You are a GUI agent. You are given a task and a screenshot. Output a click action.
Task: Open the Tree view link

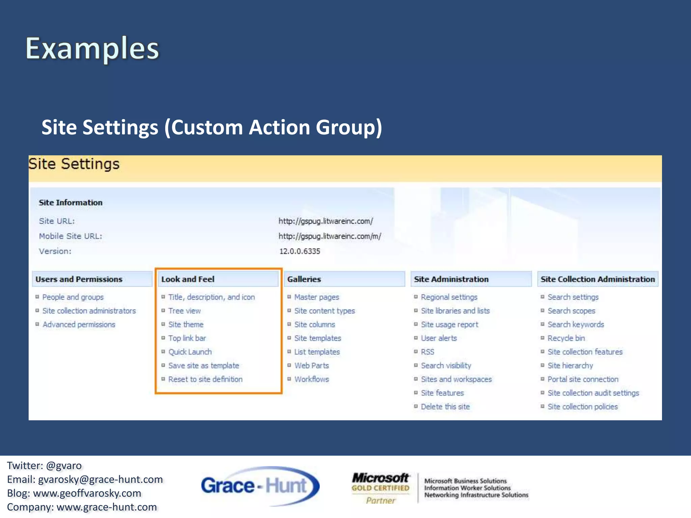pos(185,311)
